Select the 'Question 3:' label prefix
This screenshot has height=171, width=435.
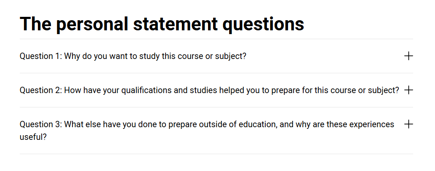tap(41, 125)
